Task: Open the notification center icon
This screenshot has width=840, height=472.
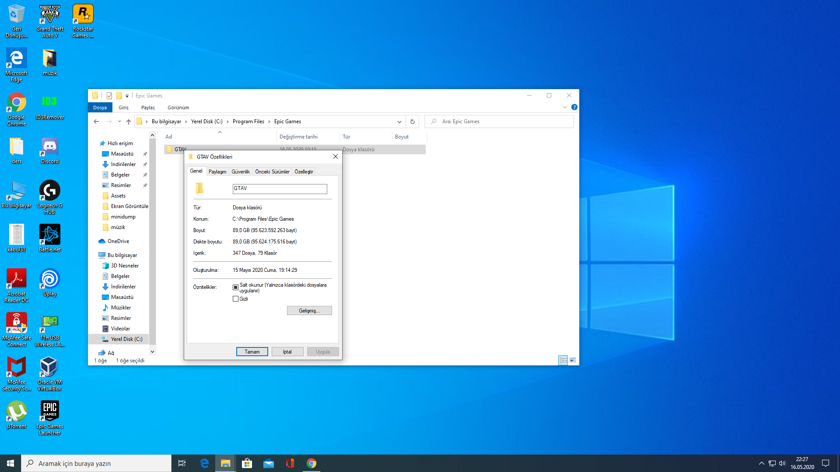Action: point(826,463)
